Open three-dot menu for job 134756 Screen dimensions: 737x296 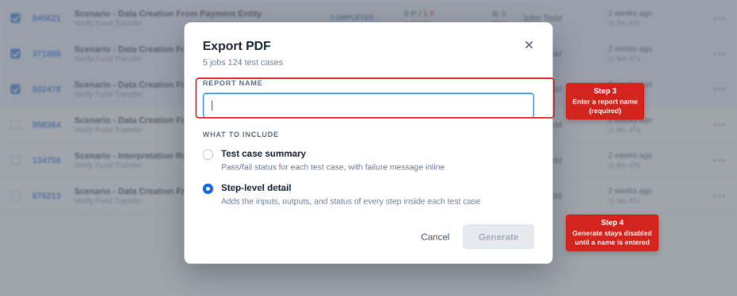[719, 161]
